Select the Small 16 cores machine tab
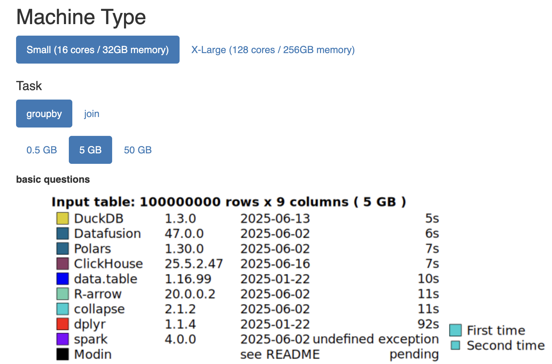Image resolution: width=552 pixels, height=364 pixels. (x=98, y=50)
